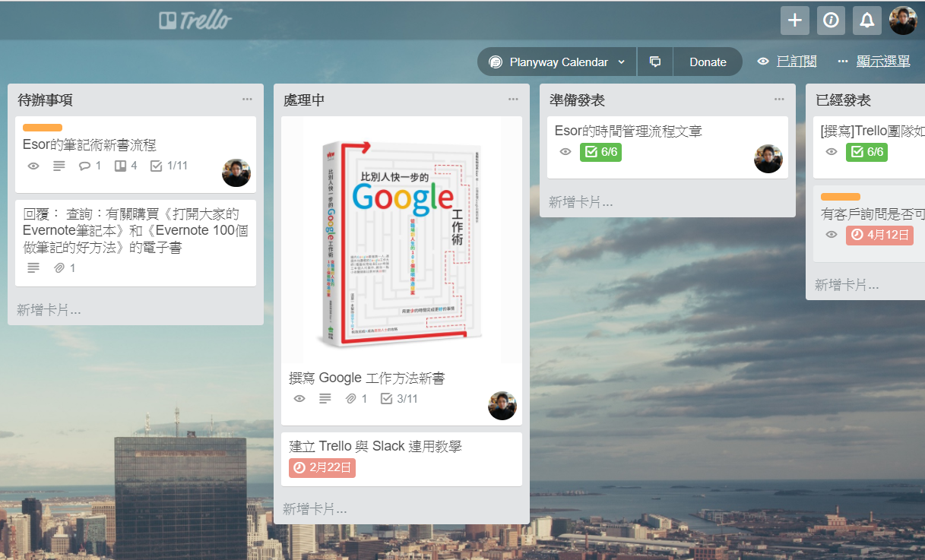Click green 6/6 badge on Esor的時間管理流程文章

tap(600, 152)
